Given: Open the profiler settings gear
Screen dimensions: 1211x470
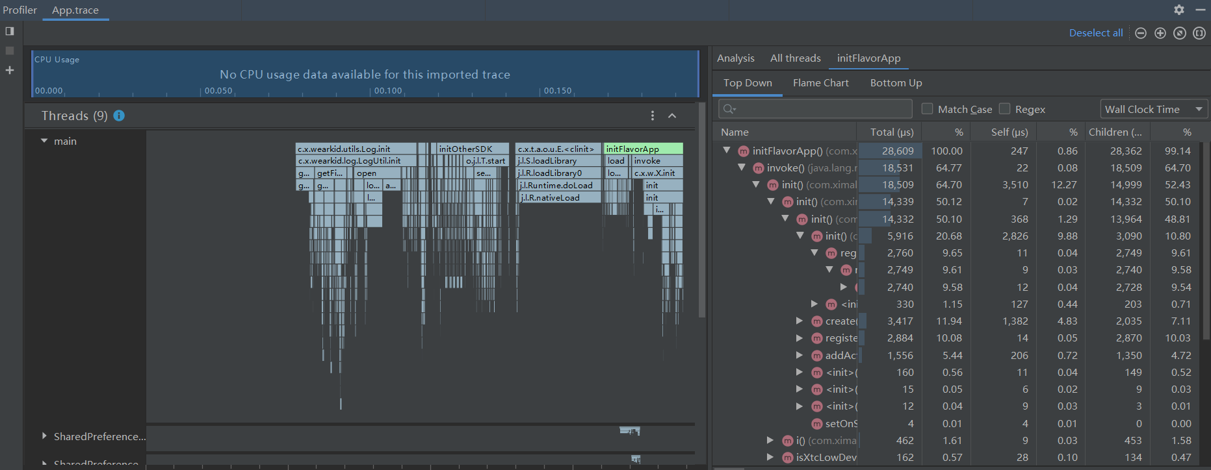Looking at the screenshot, I should point(1179,10).
